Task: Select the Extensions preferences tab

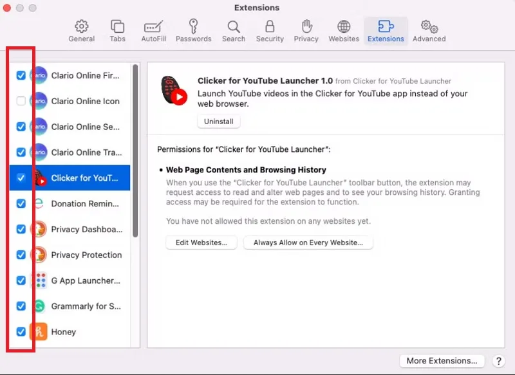Action: [x=386, y=32]
